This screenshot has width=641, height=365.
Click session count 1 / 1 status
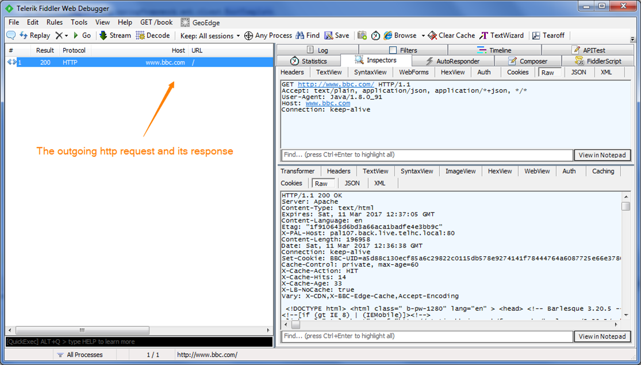[153, 355]
